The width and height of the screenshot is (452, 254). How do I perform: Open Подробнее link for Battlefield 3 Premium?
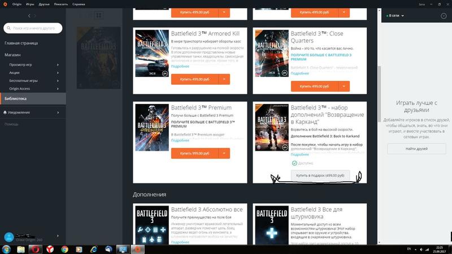pos(180,140)
